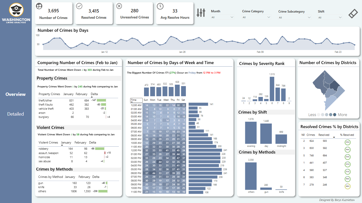Image resolution: width=362 pixels, height=203 pixels.
Task: Click the 03:00 PM Tuesday cell showing 44
Action: click(160, 162)
